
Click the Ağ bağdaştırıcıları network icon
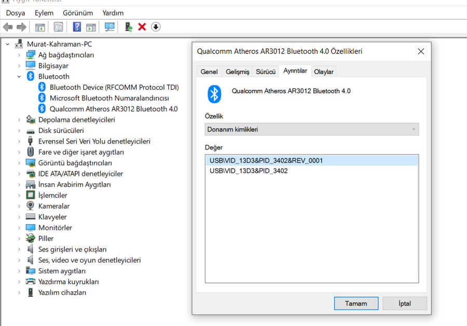pos(31,55)
